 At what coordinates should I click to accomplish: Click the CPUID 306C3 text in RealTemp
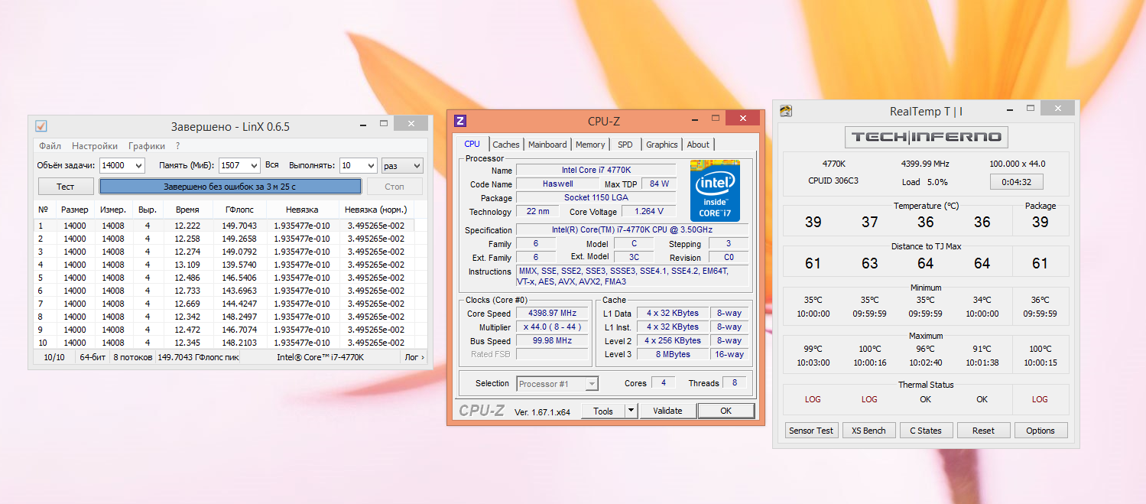coord(835,182)
